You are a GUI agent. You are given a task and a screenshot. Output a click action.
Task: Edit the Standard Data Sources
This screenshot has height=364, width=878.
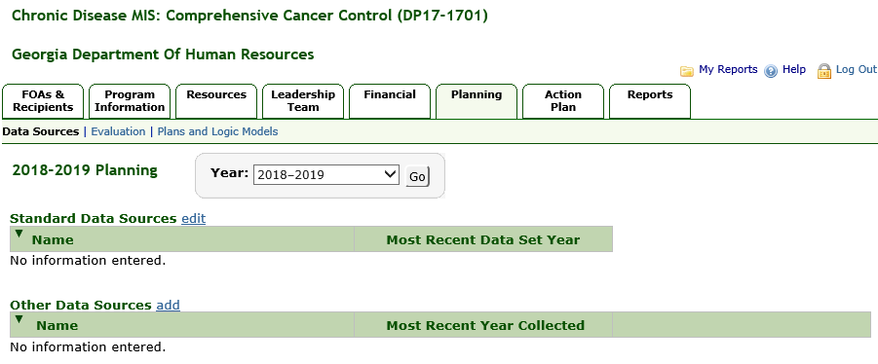point(194,219)
